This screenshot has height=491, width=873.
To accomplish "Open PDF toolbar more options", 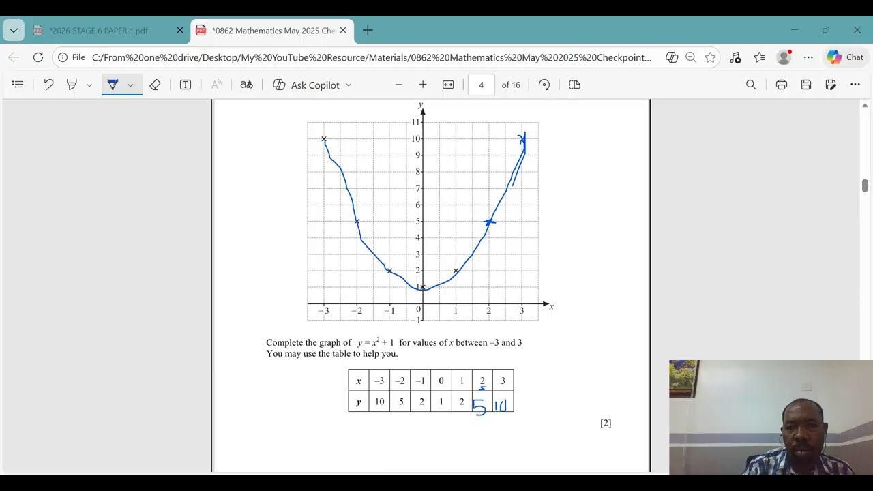I will (855, 85).
